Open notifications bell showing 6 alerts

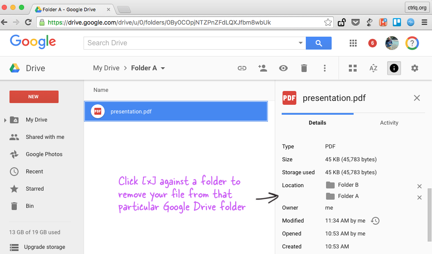click(x=371, y=43)
